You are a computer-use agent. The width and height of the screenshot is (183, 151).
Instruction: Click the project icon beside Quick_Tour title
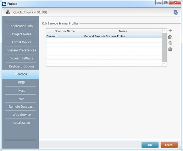tap(8, 12)
